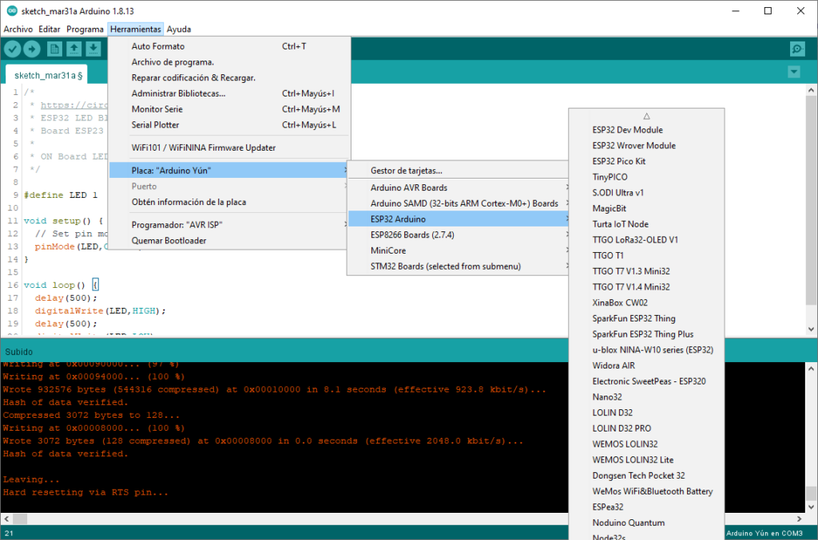
Task: Select TTGO LoRa32-OLED V1 board
Action: point(646,239)
